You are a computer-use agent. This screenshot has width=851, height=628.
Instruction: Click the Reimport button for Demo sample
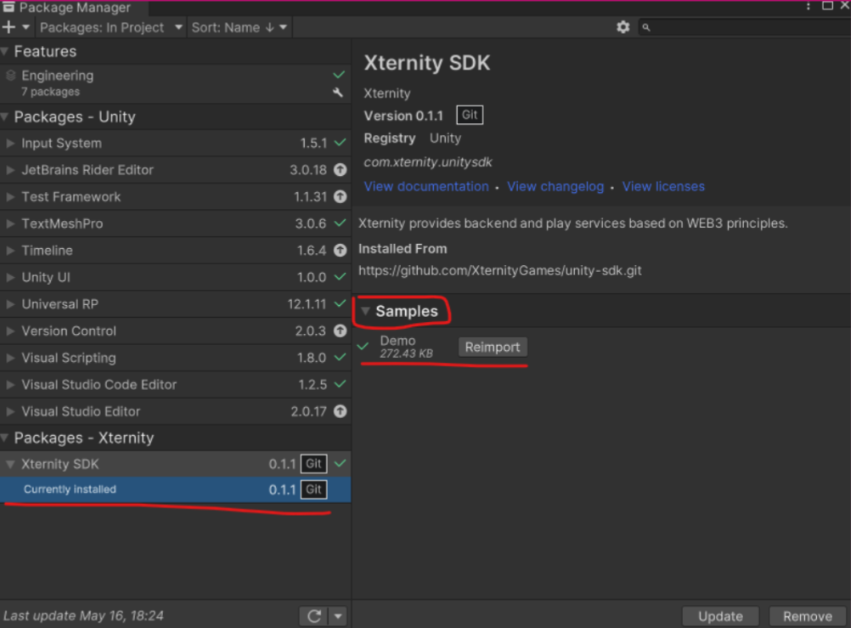pyautogui.click(x=493, y=347)
